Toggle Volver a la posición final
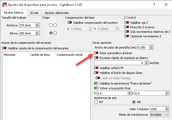The image size is (172, 120). pyautogui.click(x=96, y=88)
